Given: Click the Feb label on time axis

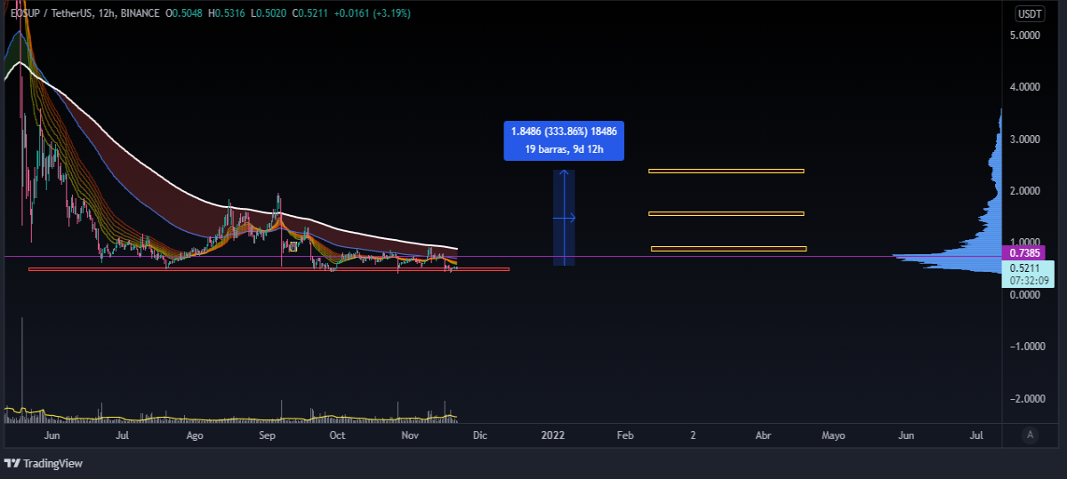Looking at the screenshot, I should pos(625,435).
